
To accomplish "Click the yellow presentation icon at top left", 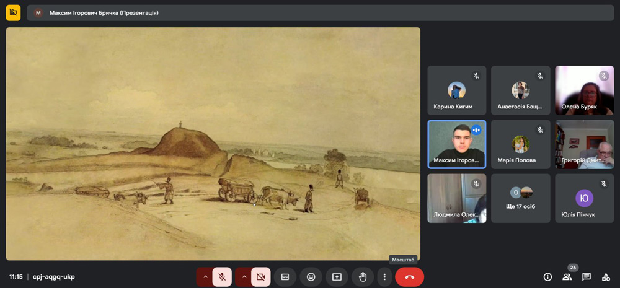I will point(13,12).
